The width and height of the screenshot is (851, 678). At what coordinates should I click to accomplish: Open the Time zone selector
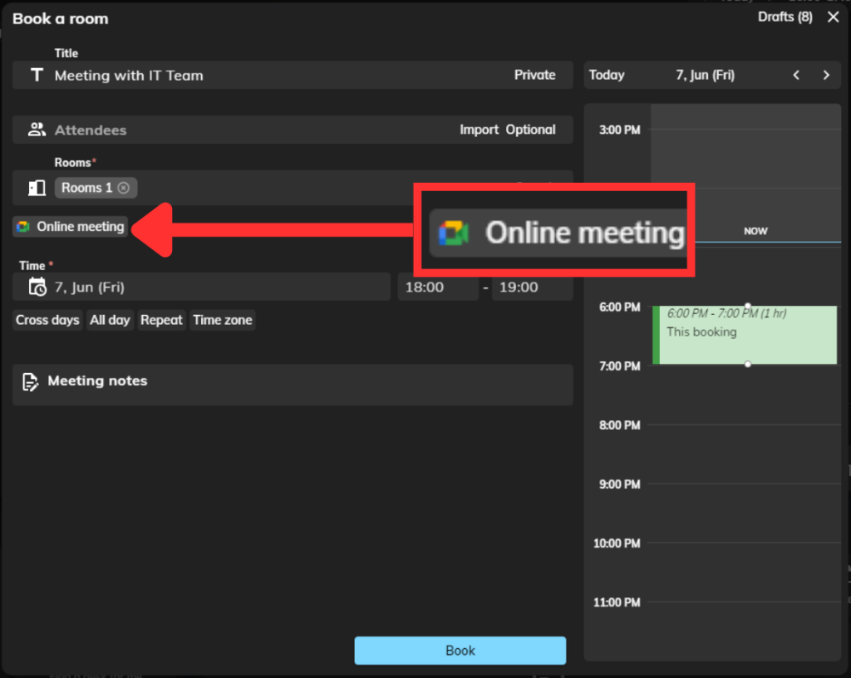click(223, 320)
